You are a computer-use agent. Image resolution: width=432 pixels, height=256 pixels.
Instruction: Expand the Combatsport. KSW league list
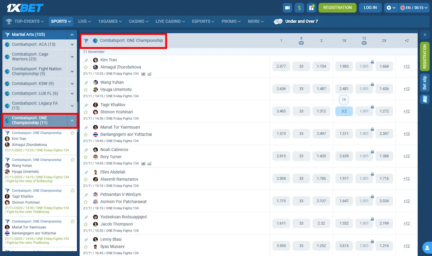[72, 83]
